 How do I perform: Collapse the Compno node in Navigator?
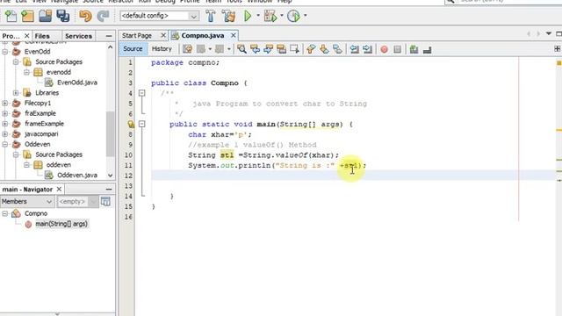5,213
